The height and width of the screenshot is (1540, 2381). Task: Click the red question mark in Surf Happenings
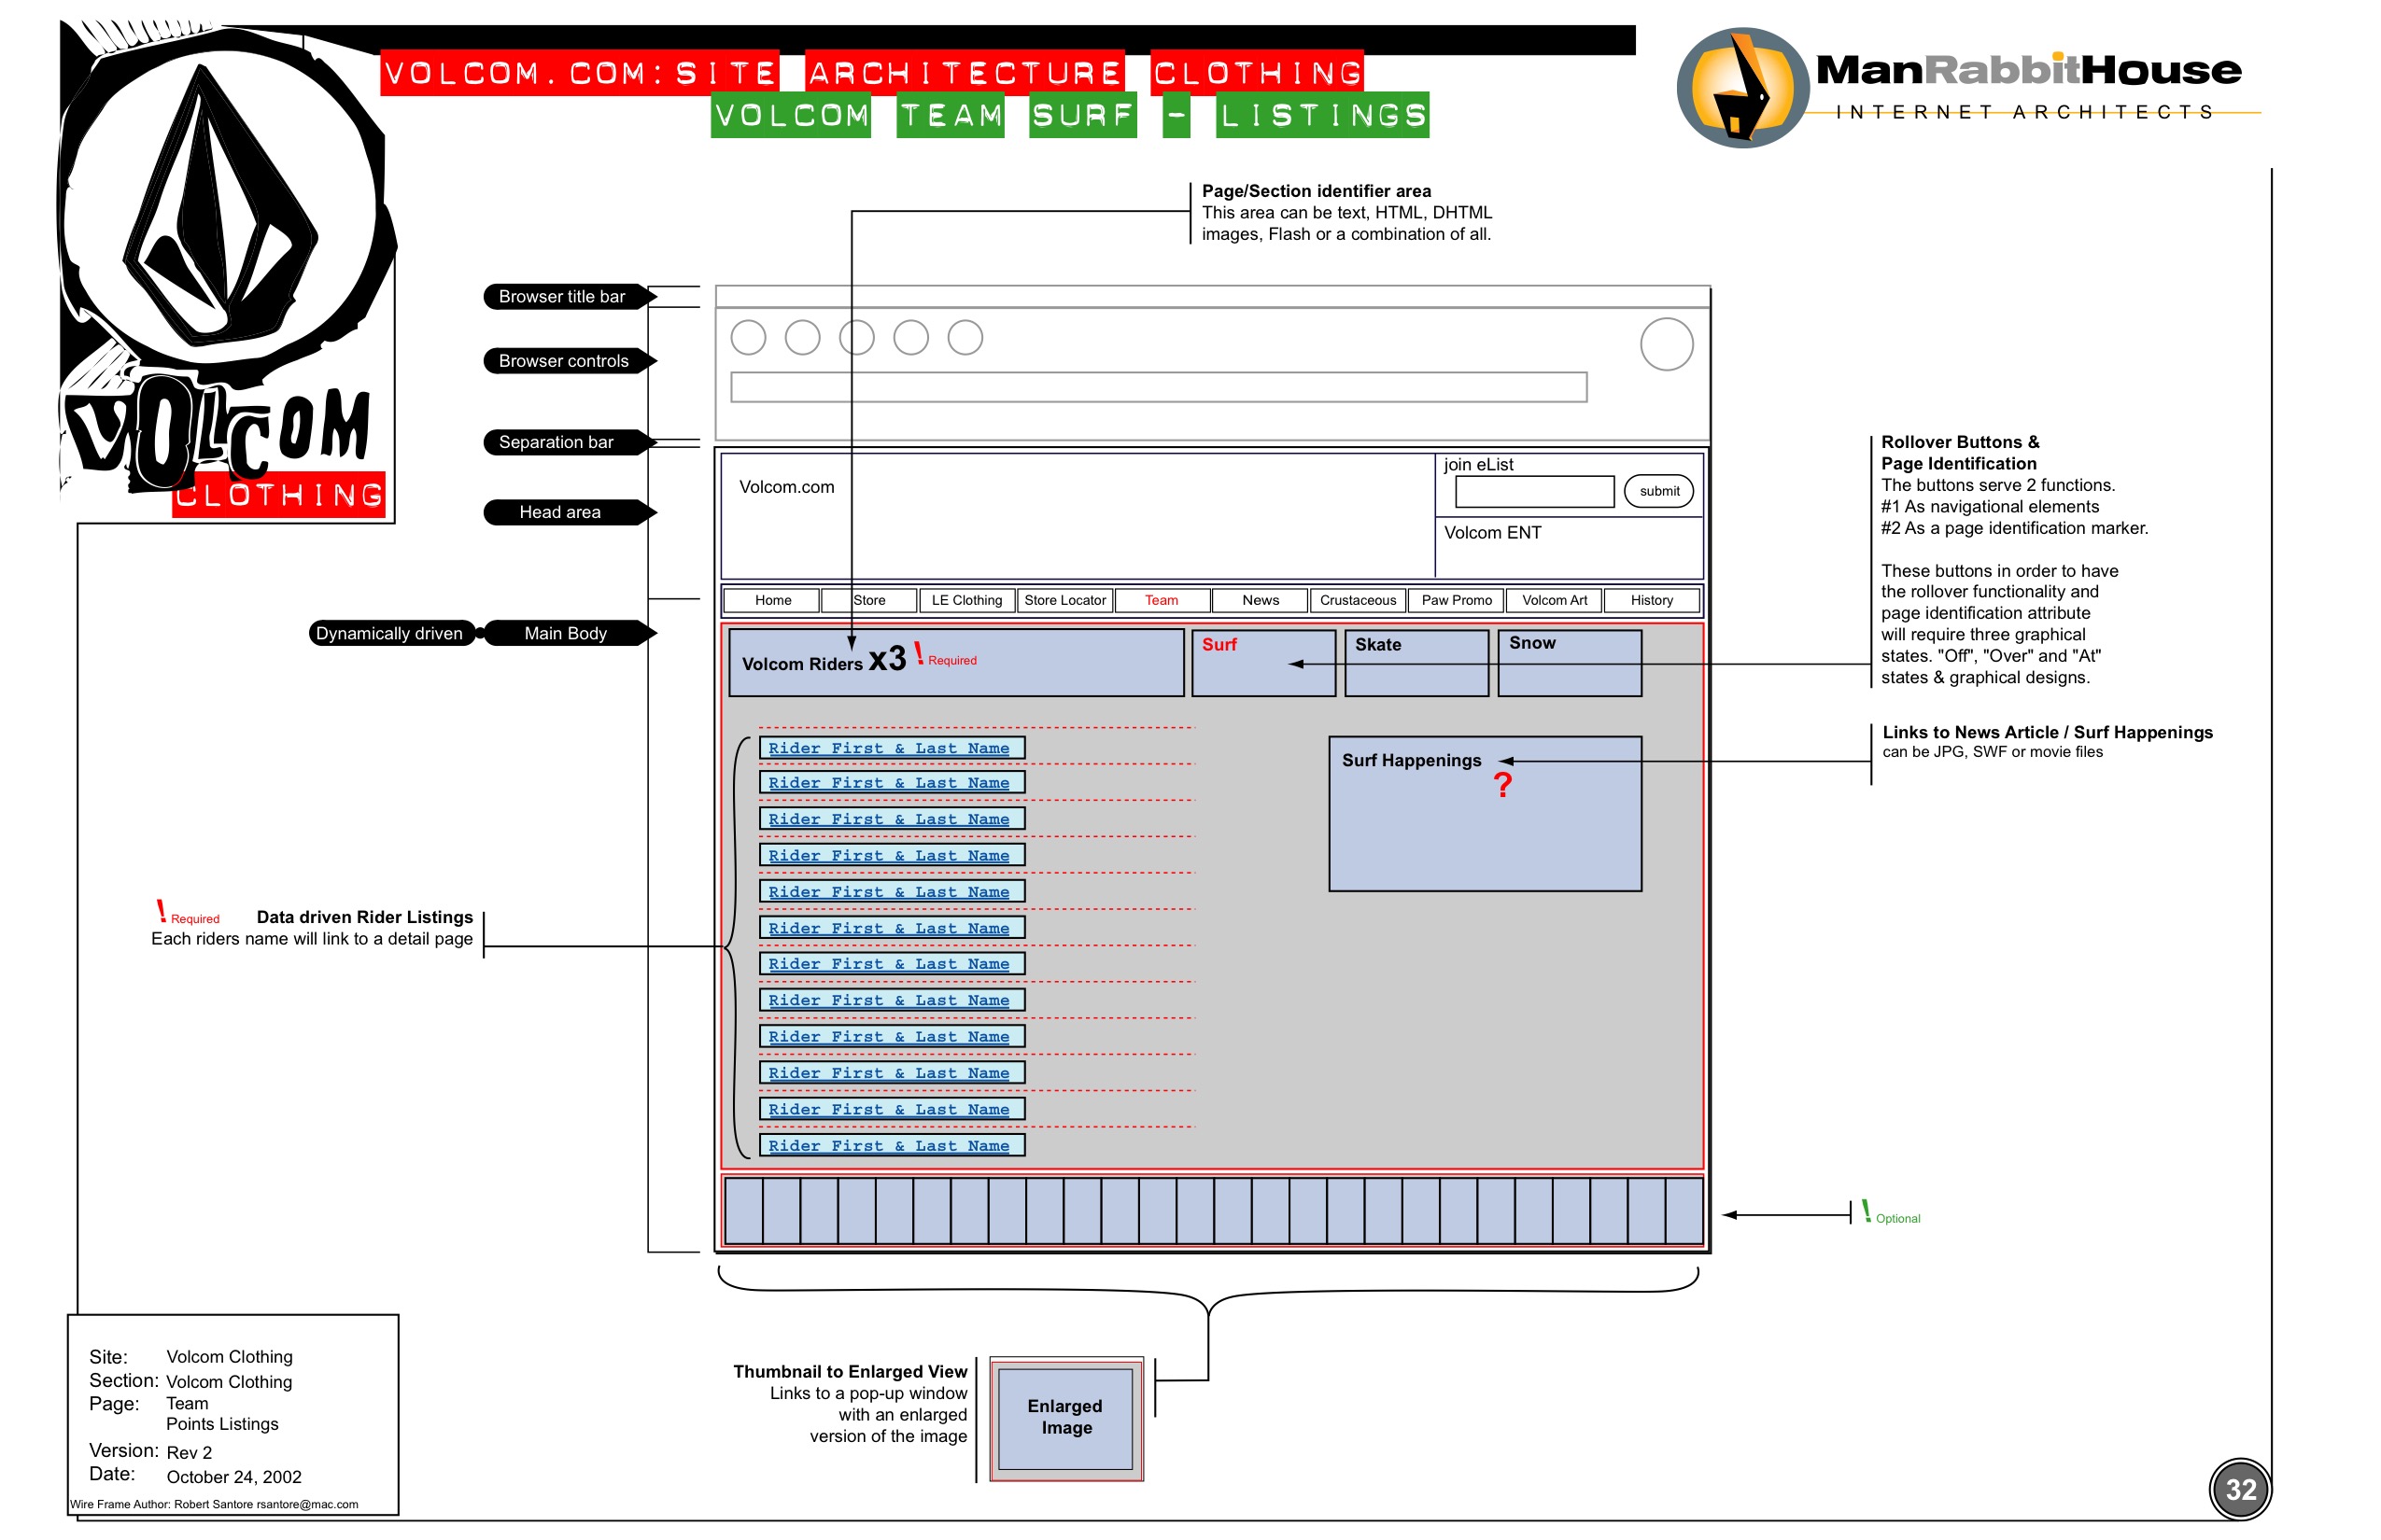pyautogui.click(x=1501, y=786)
